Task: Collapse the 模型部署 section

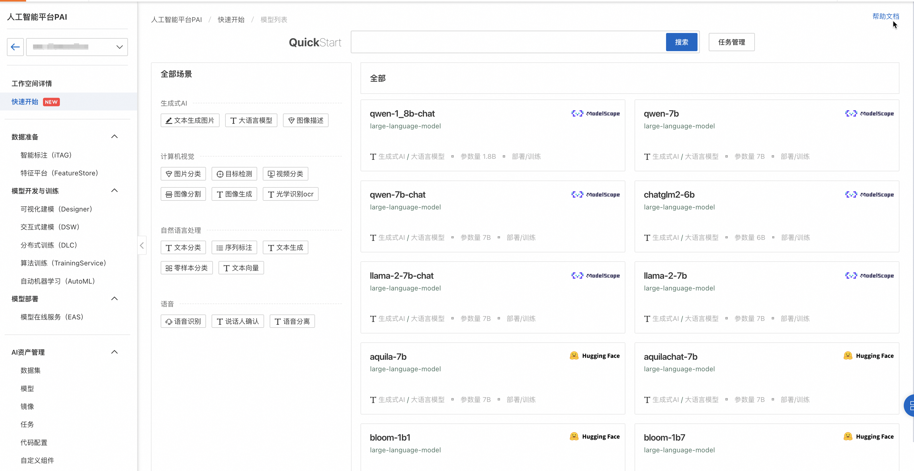Action: click(x=114, y=299)
